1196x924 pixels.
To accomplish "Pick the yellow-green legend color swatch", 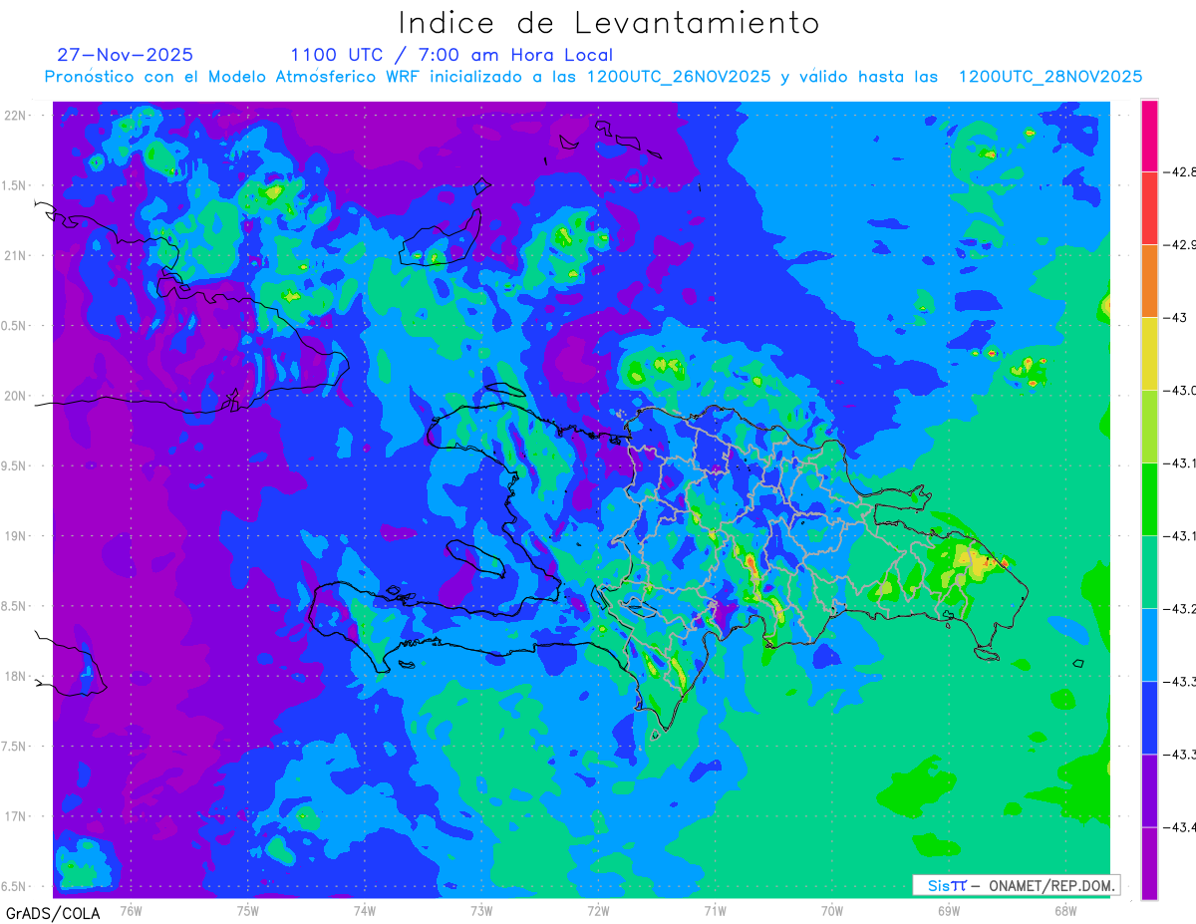I will click(x=1149, y=427).
